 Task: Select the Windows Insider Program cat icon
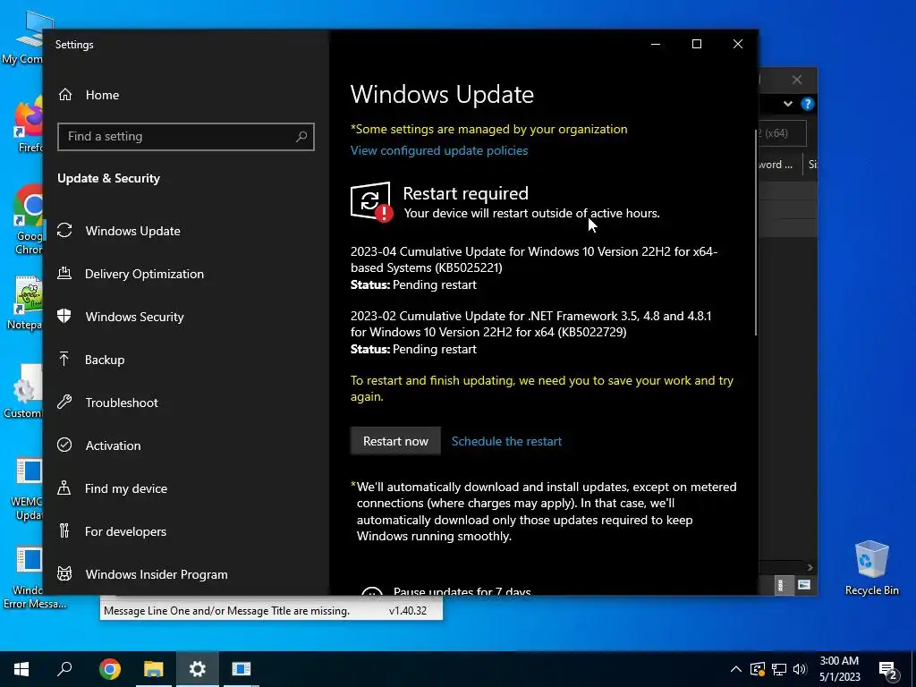click(x=64, y=573)
